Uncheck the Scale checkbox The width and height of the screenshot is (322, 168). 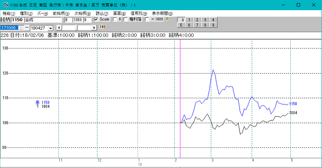tap(96, 19)
